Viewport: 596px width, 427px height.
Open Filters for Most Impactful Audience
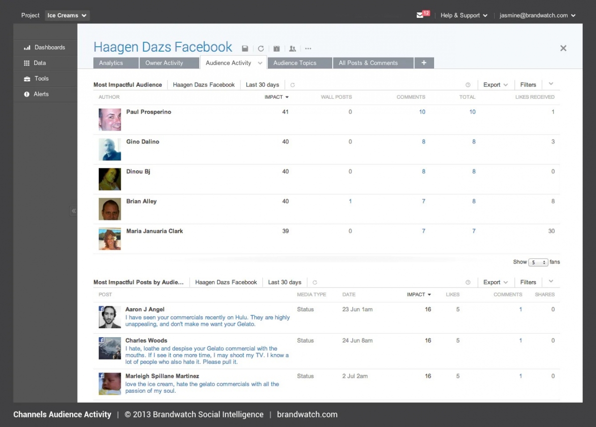tap(528, 84)
